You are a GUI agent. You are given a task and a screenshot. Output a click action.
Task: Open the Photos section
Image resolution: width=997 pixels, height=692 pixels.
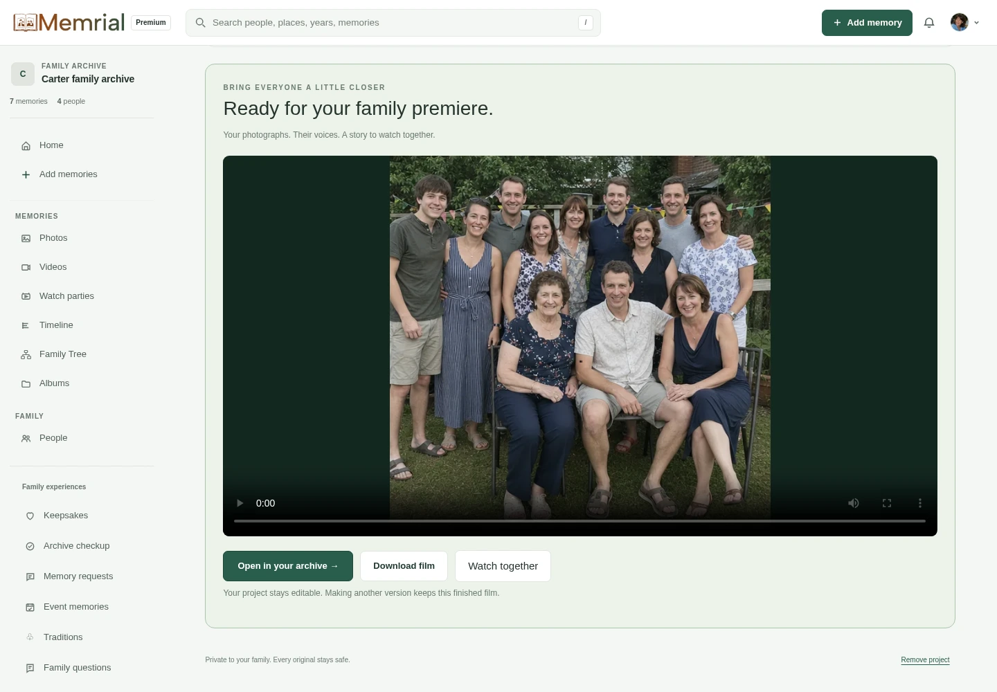(x=82, y=238)
